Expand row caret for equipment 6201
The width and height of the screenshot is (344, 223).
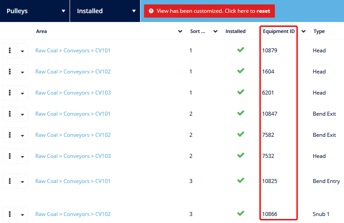click(22, 93)
